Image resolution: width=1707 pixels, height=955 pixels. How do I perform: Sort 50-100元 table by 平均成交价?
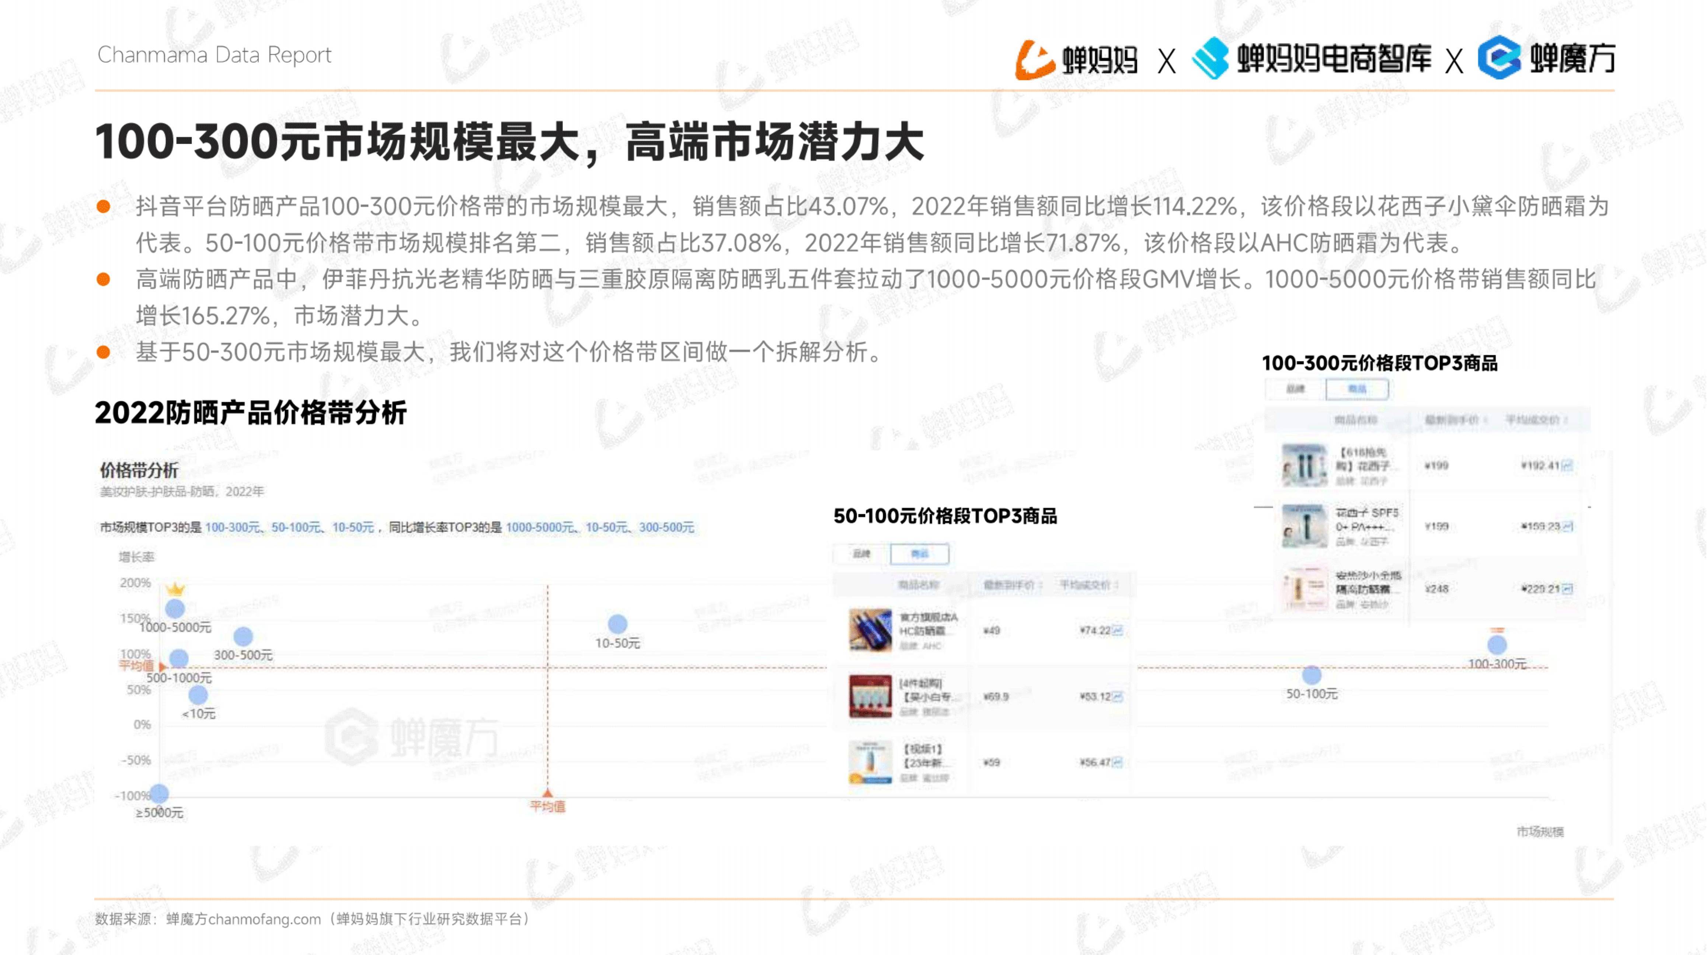click(1089, 585)
